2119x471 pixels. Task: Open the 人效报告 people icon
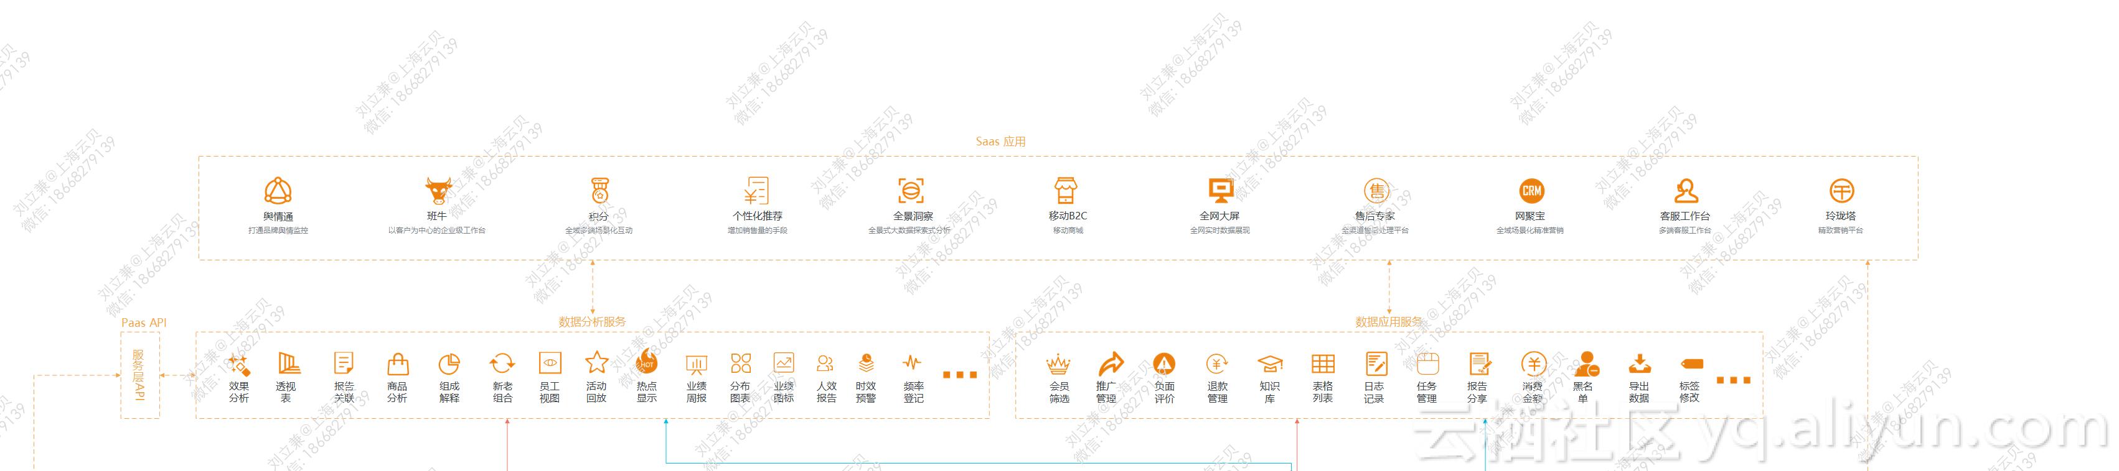pyautogui.click(x=826, y=364)
